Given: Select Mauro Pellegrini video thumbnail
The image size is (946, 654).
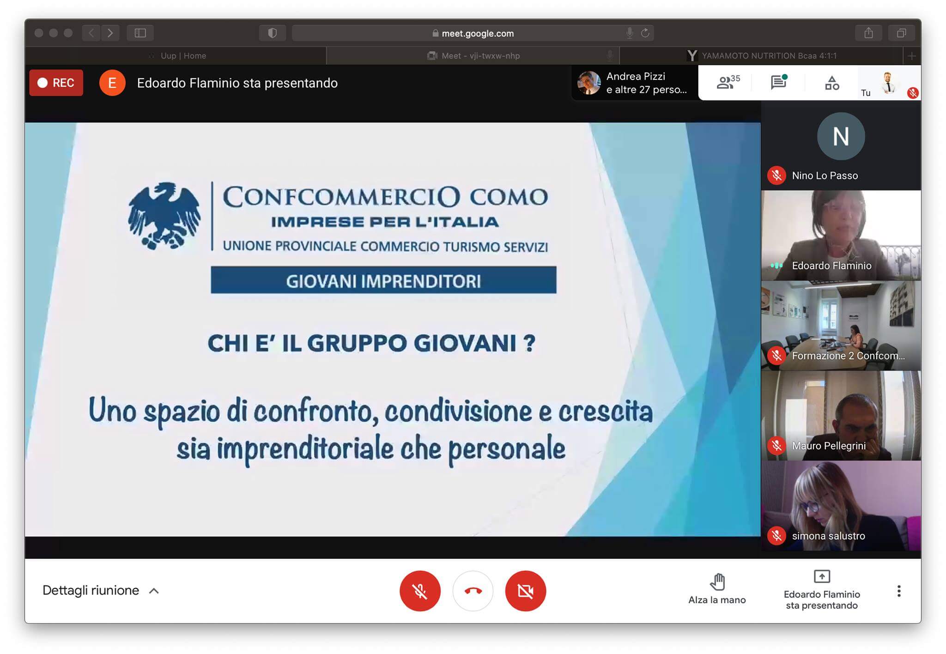Looking at the screenshot, I should pyautogui.click(x=841, y=416).
